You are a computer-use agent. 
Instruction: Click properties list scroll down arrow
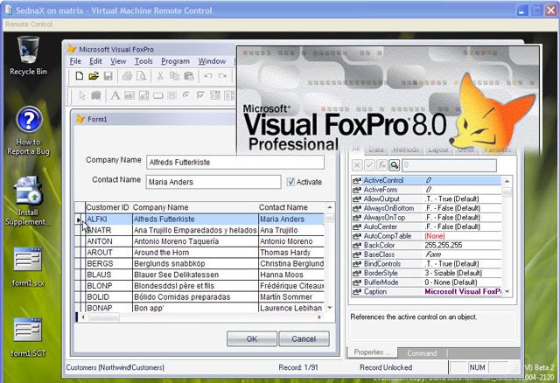click(507, 292)
